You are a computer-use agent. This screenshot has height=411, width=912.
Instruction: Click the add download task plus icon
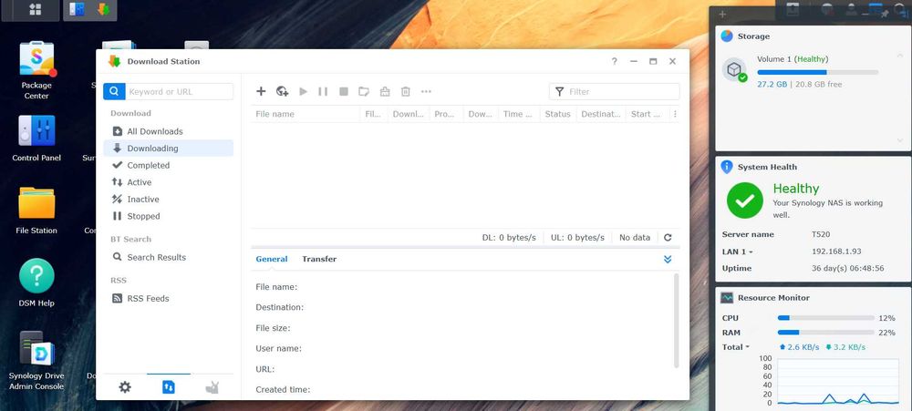[x=261, y=91]
